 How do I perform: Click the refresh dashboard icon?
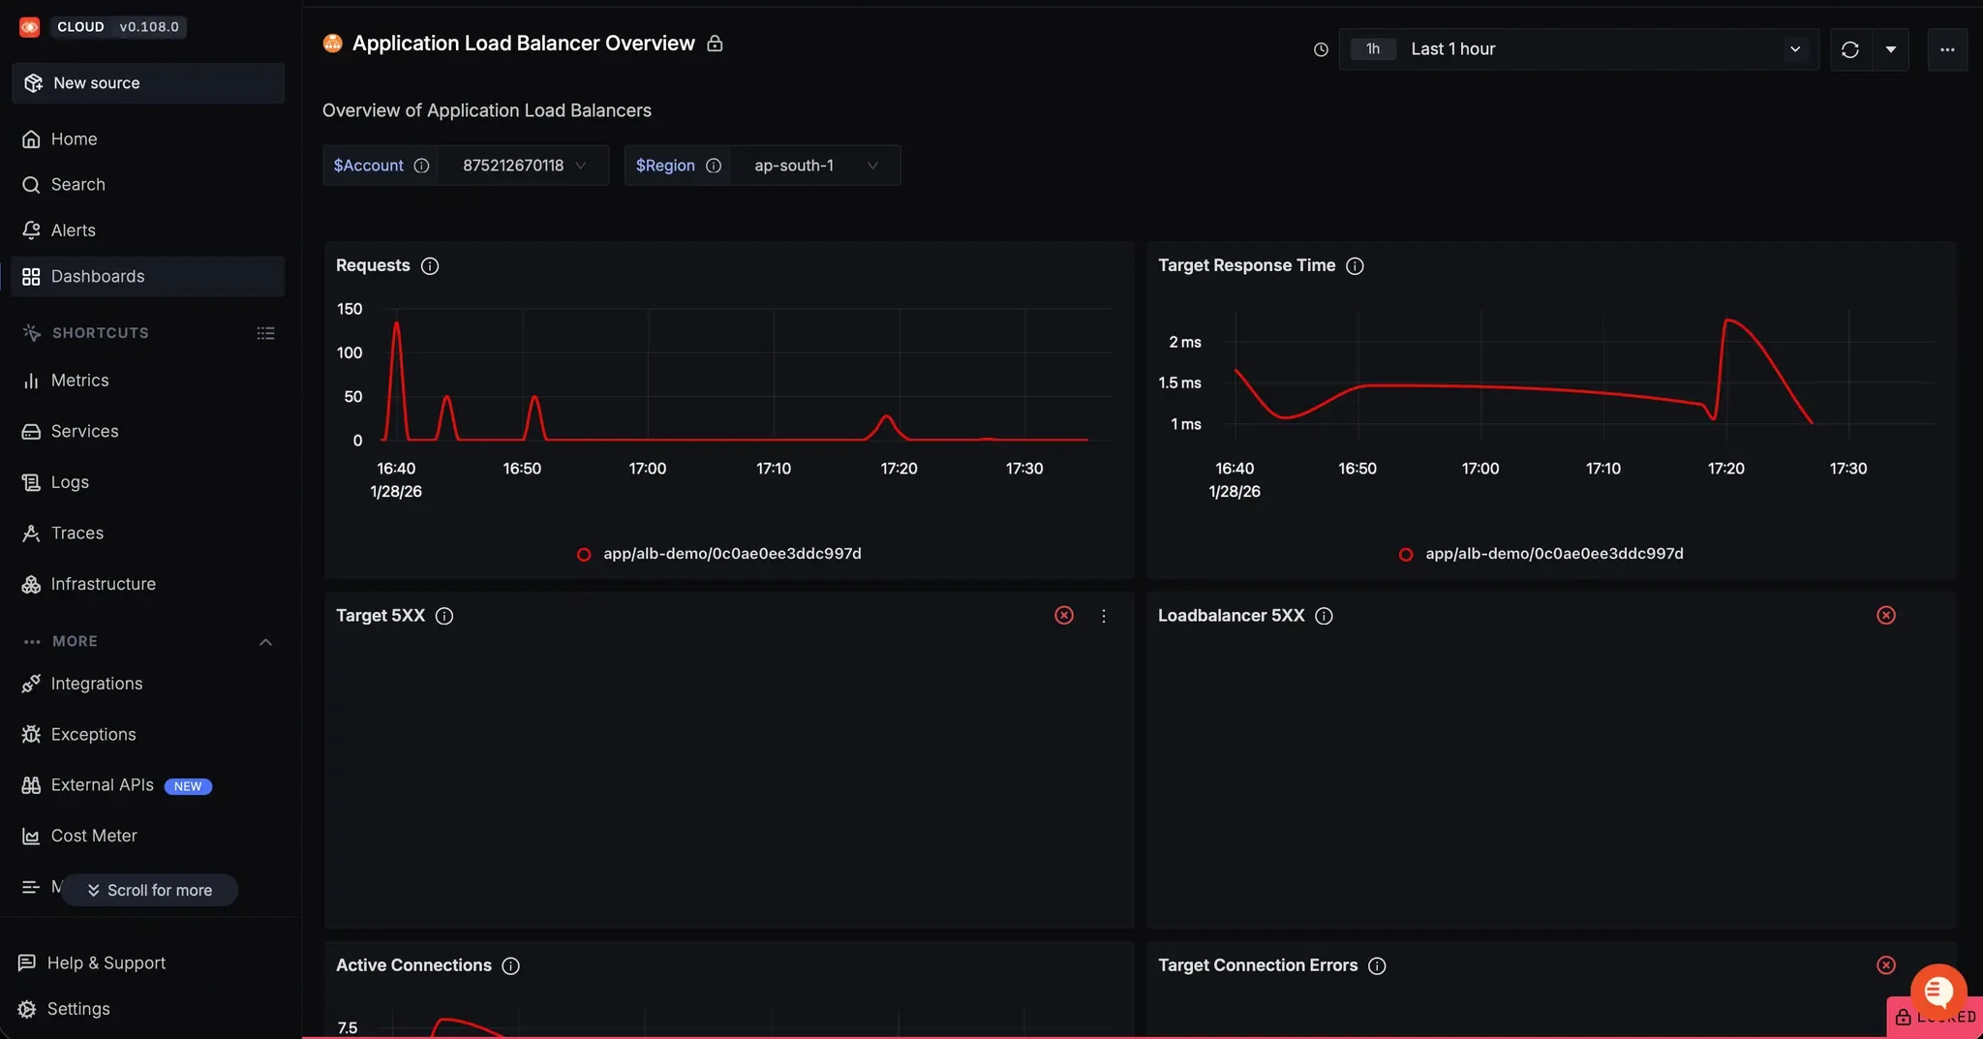[x=1849, y=49]
